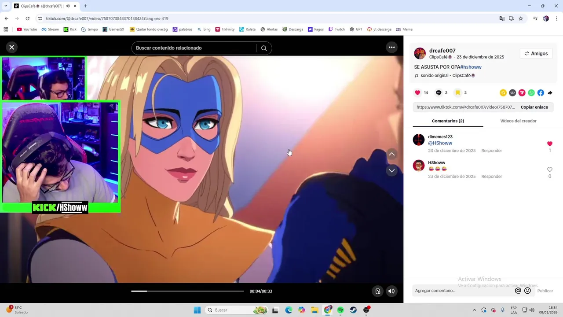Mute the tab via its audio icon
Image resolution: width=563 pixels, height=317 pixels.
point(68,6)
